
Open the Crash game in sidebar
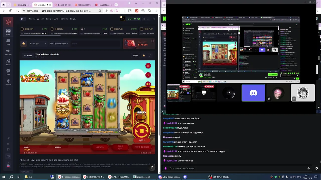[8, 62]
